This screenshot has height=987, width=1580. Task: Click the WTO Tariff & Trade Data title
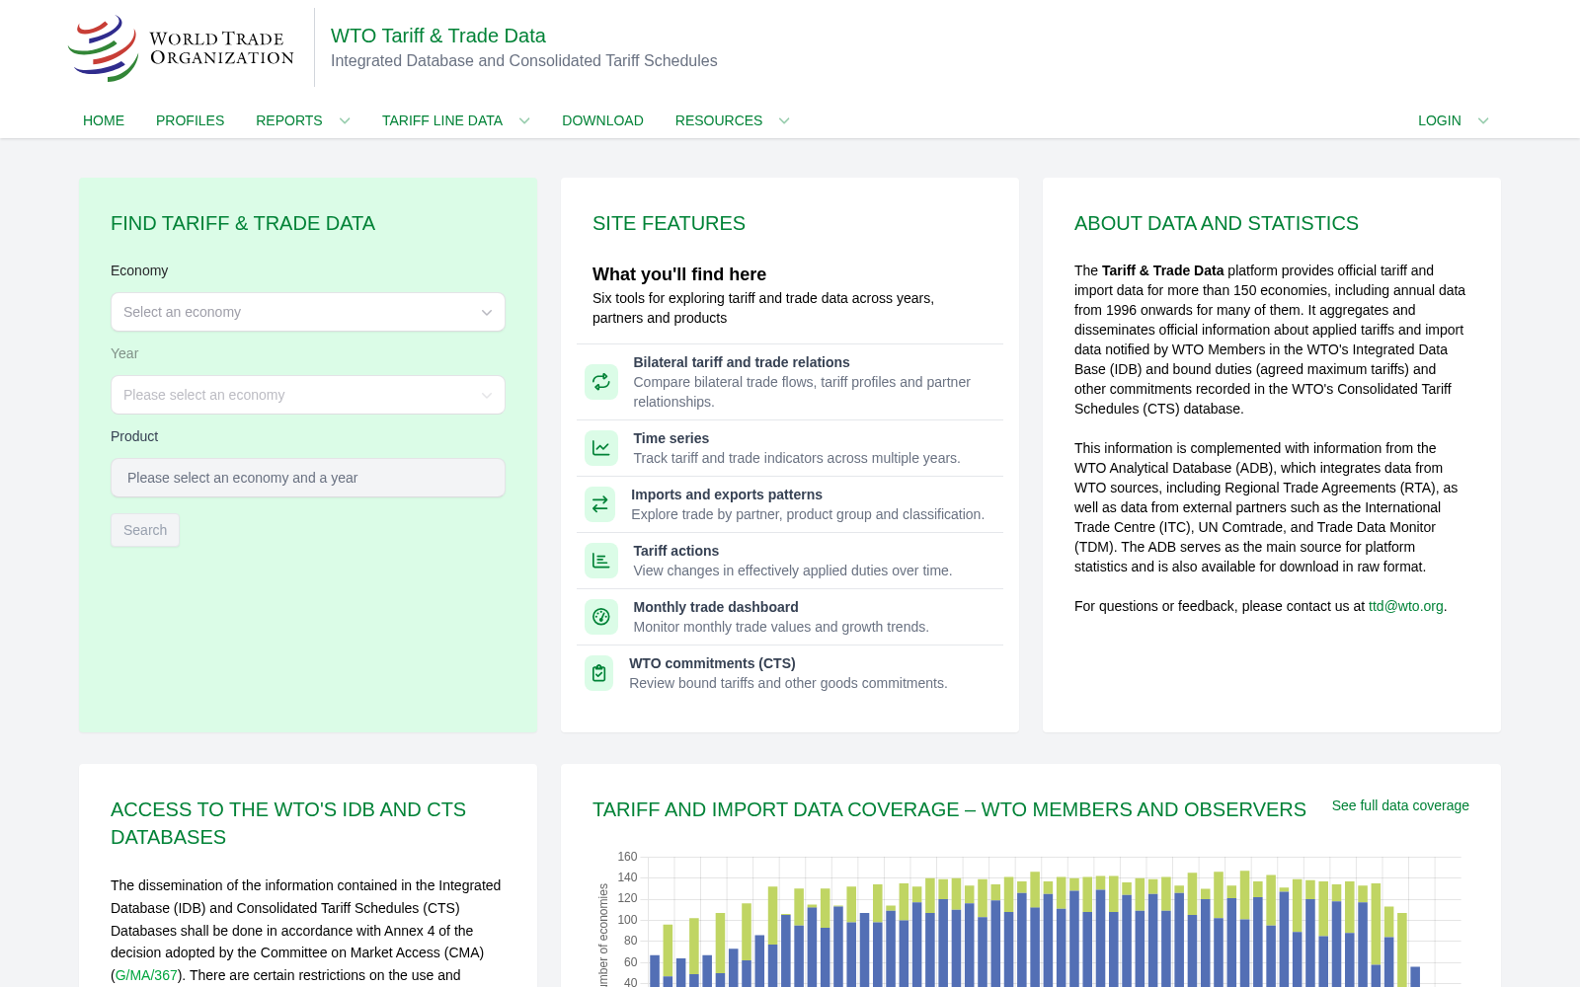[x=438, y=36]
